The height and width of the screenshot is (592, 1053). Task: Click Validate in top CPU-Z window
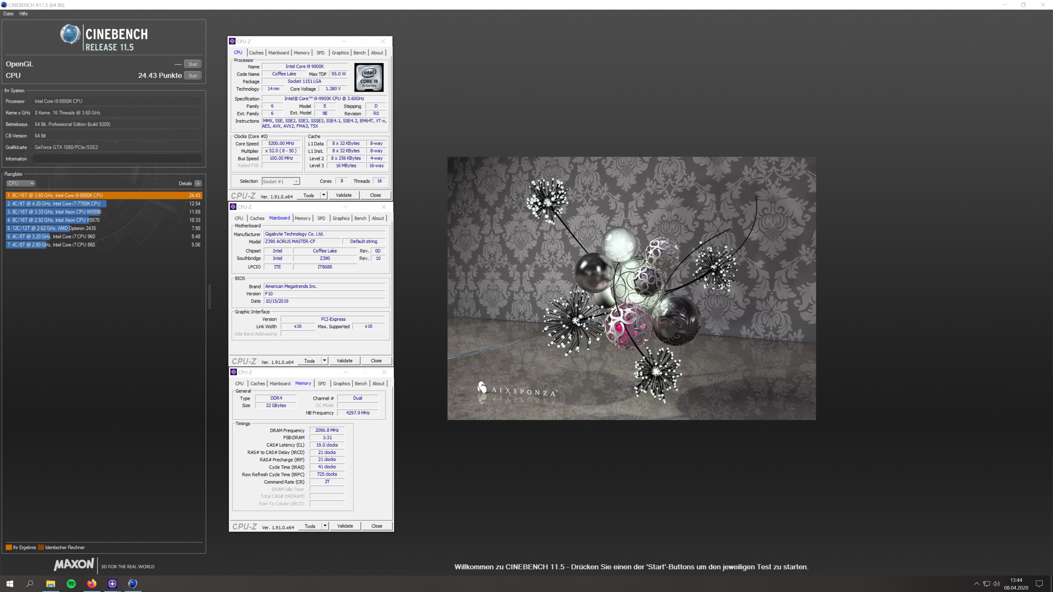(344, 195)
